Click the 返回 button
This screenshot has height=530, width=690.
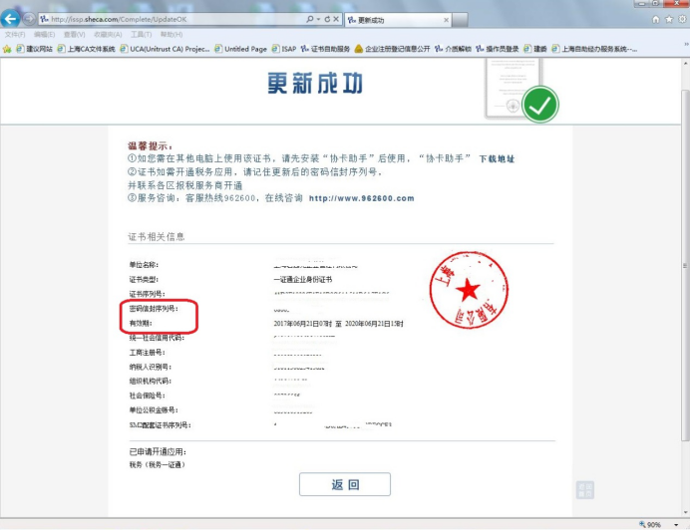click(345, 484)
